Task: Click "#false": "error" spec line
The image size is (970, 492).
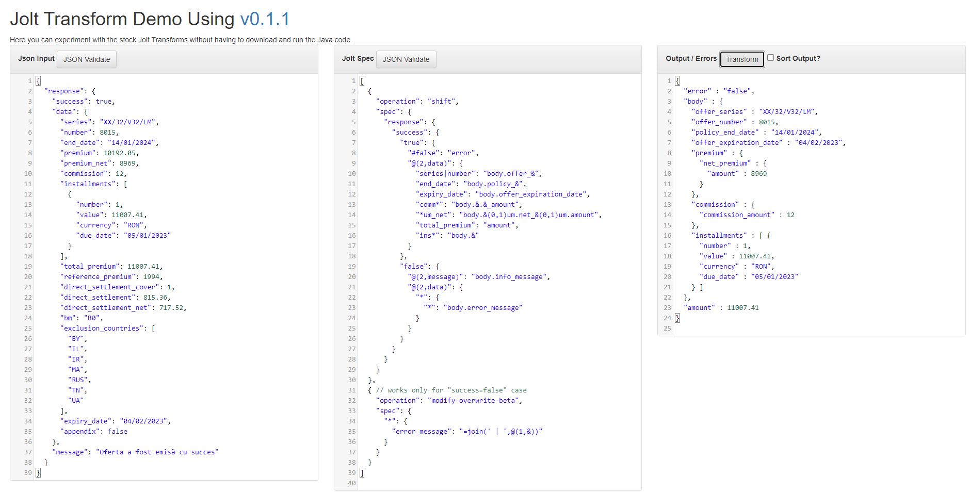Action: [x=443, y=153]
